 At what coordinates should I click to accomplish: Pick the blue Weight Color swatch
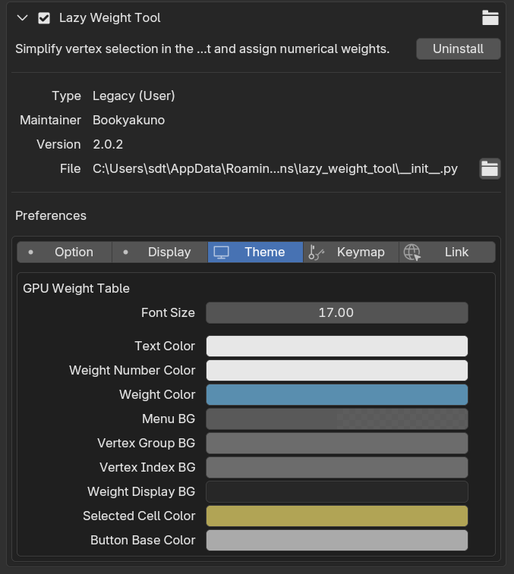(x=336, y=394)
